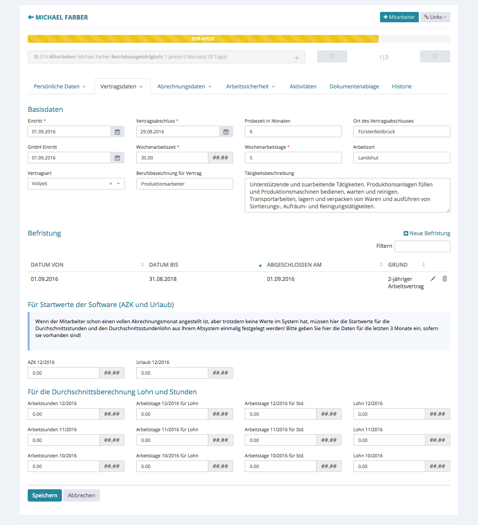Go to previous employee record arrow
Screen dimensions: 478x525
[332, 56]
